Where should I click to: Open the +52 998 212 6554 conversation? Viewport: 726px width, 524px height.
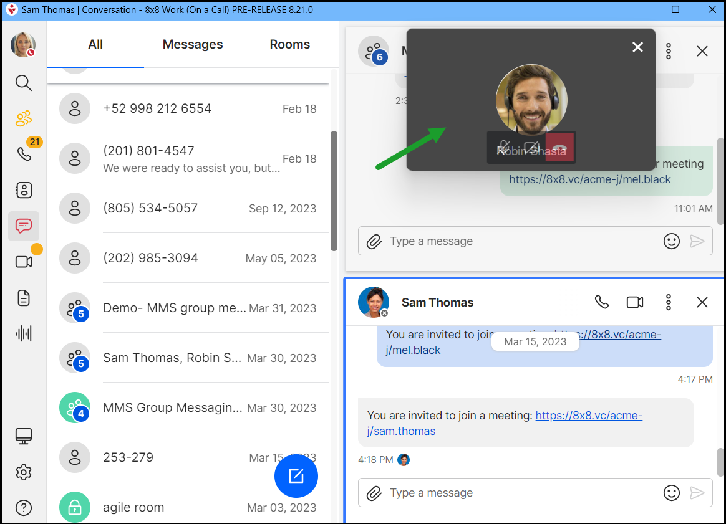tap(188, 108)
